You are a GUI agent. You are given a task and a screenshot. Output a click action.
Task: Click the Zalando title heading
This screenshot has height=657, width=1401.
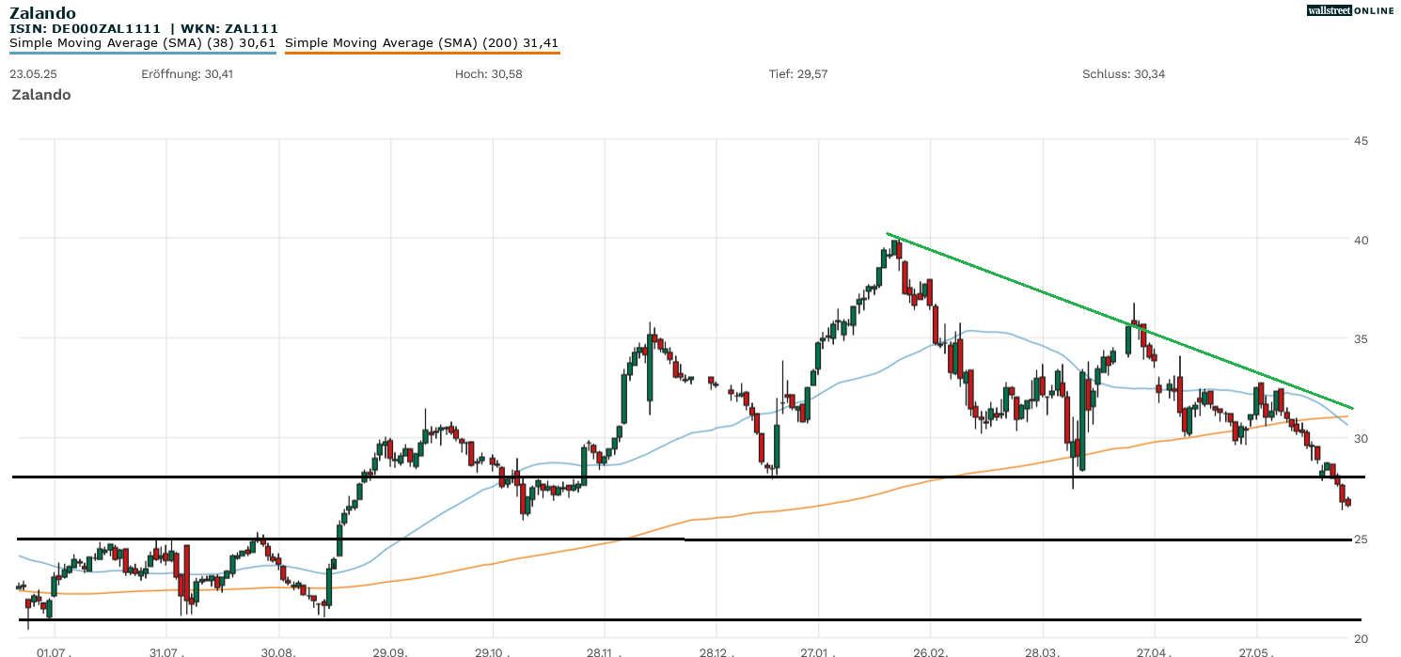(42, 13)
